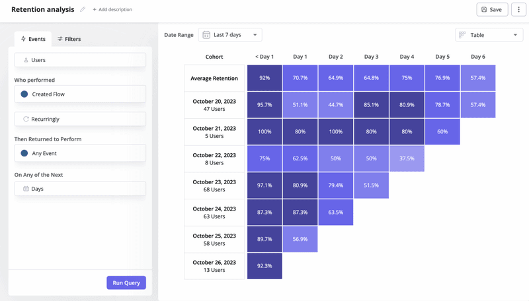Select the Any Event field
529x301 pixels.
click(80, 154)
